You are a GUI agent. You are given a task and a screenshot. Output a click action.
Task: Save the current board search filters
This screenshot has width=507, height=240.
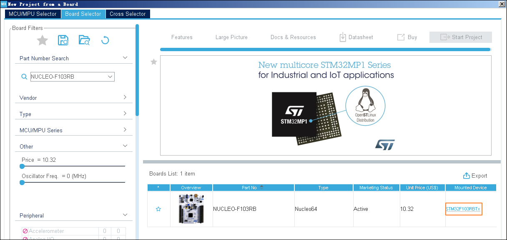(x=63, y=40)
